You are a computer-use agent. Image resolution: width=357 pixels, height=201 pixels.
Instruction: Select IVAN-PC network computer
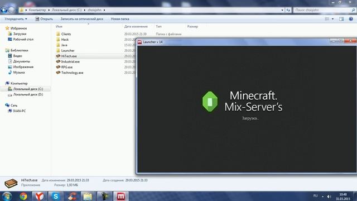pos(19,111)
